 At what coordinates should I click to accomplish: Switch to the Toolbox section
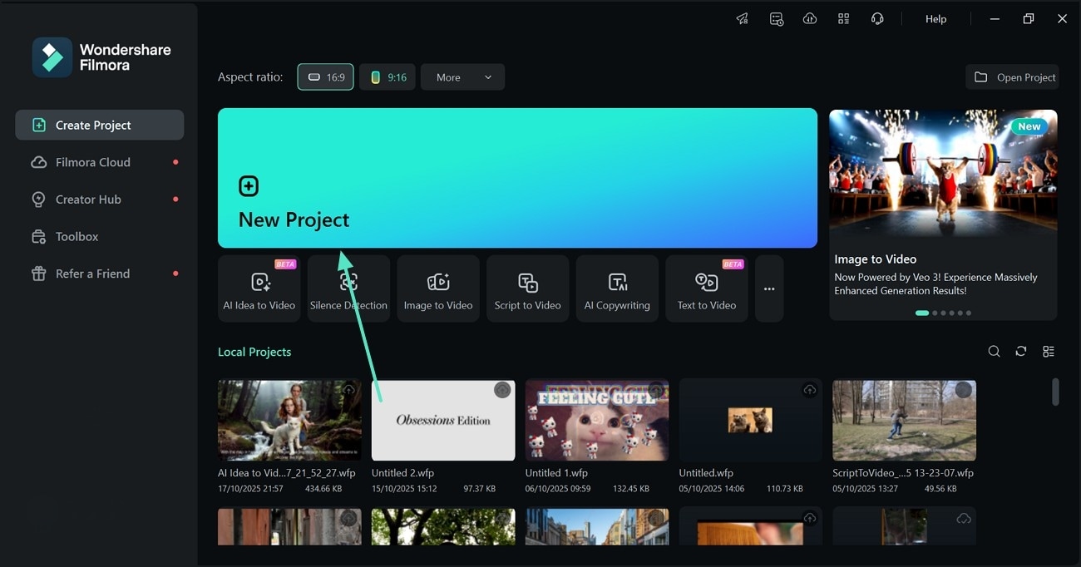75,236
